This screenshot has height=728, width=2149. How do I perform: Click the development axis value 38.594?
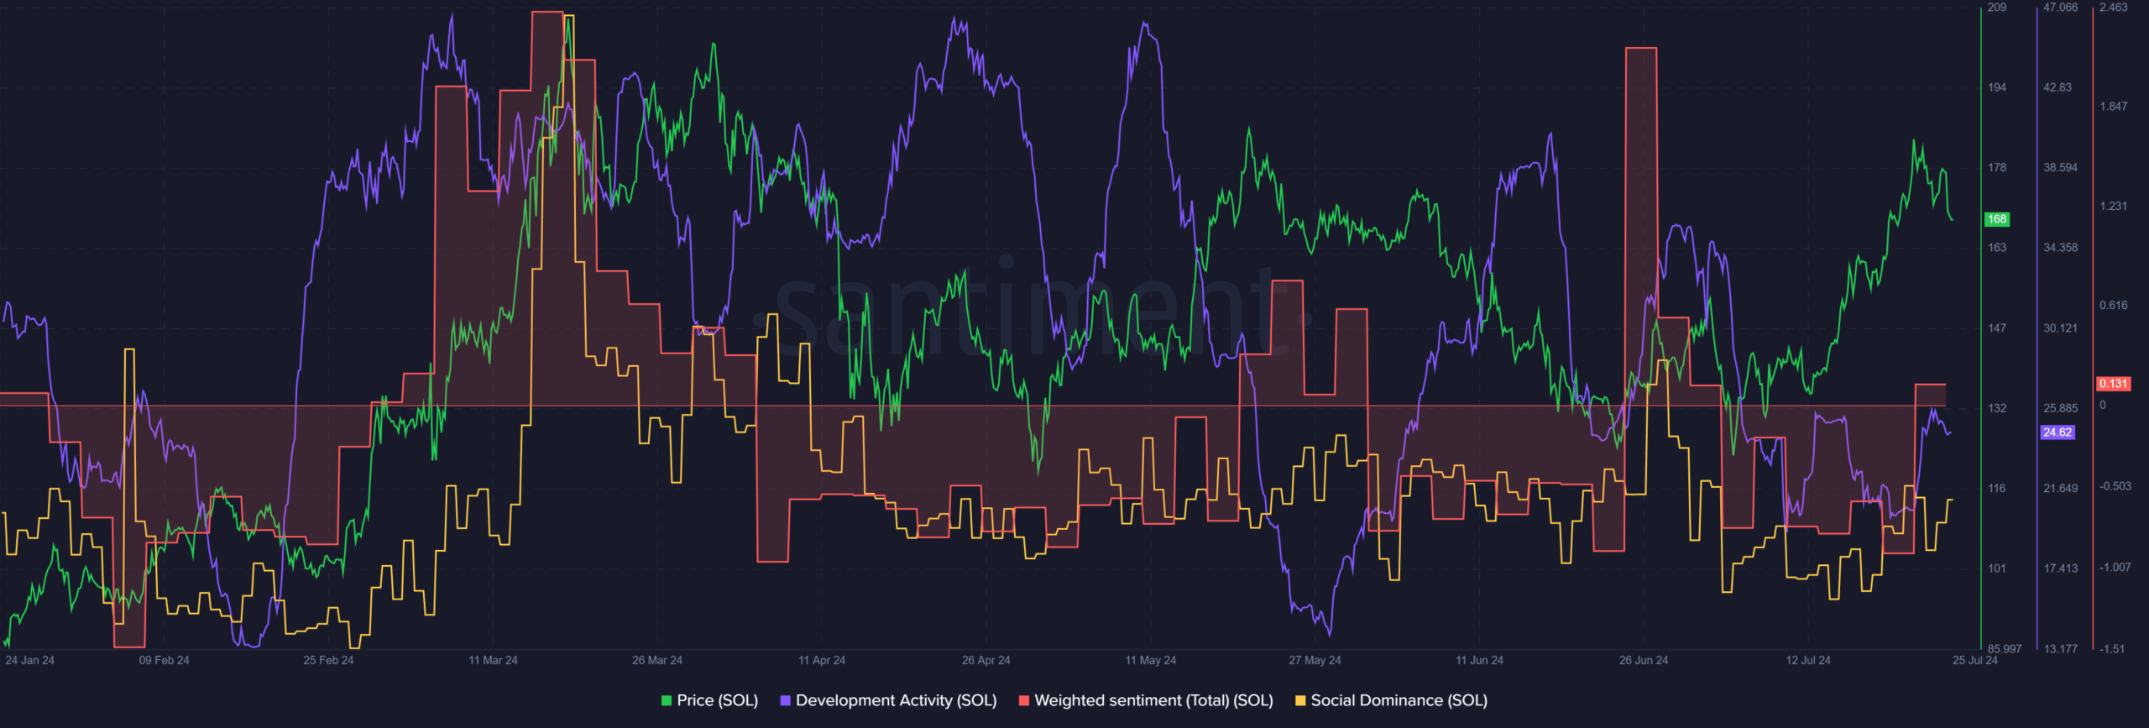2061,168
